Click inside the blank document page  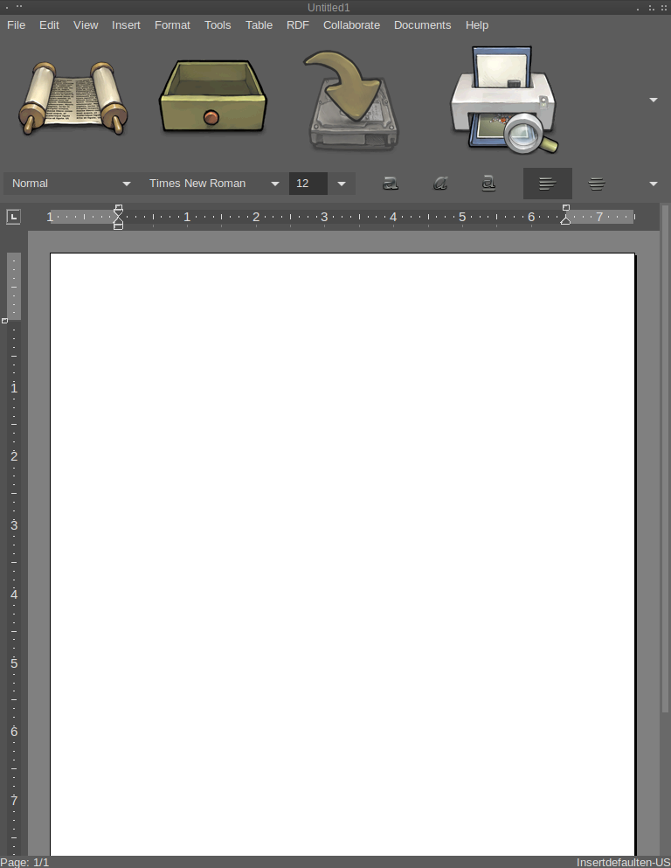(x=342, y=553)
